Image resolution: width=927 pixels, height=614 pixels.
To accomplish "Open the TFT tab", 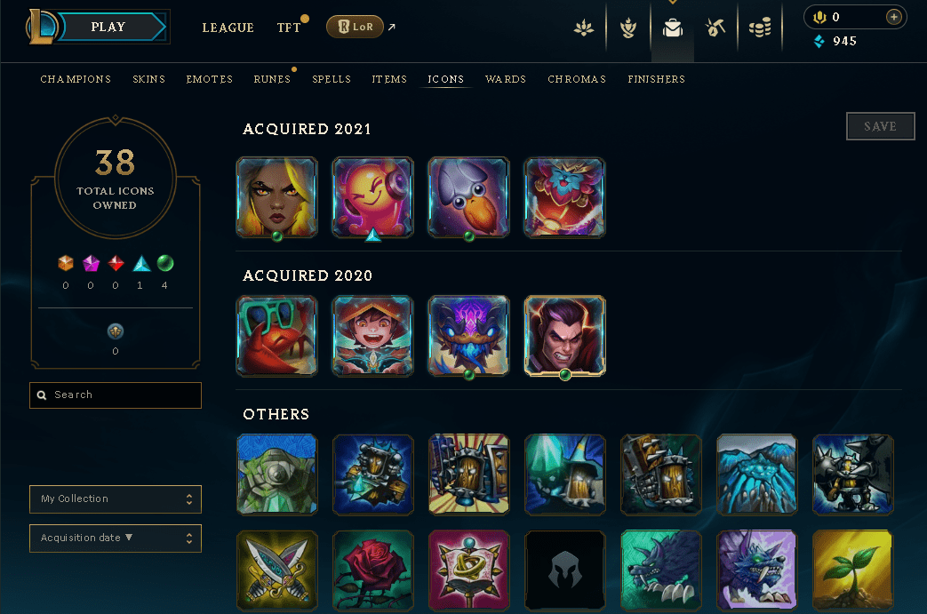I will [x=289, y=28].
